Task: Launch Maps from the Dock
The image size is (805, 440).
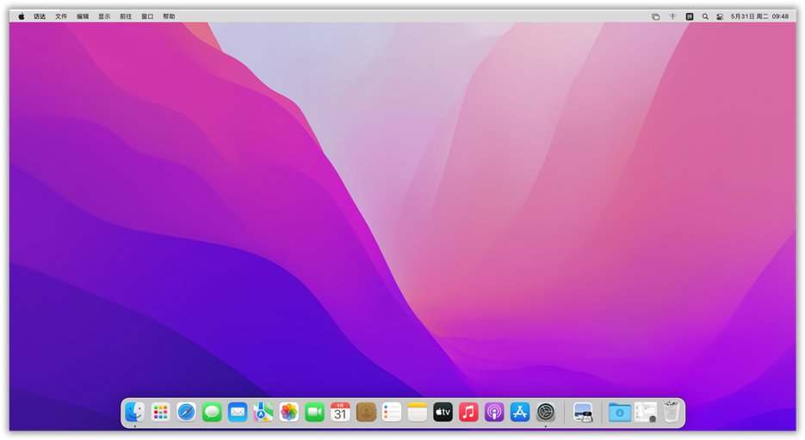Action: 263,412
